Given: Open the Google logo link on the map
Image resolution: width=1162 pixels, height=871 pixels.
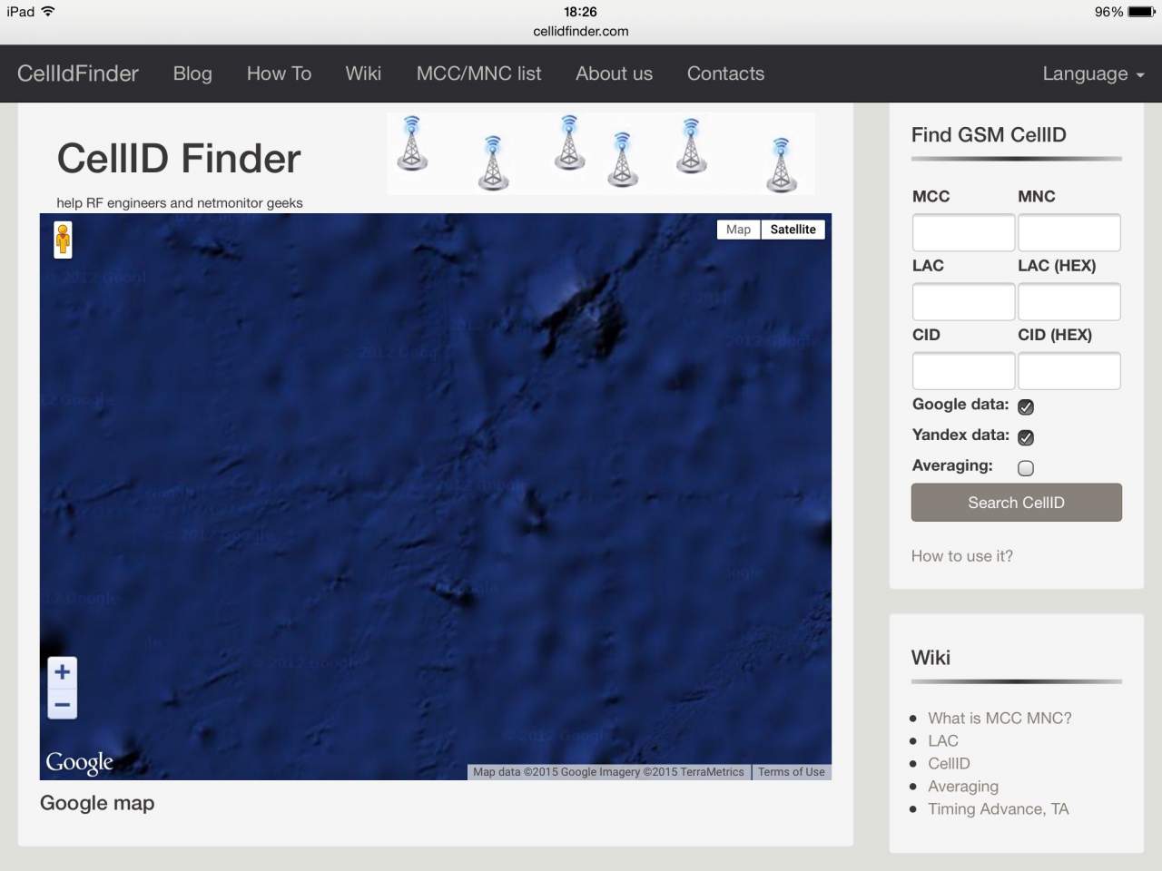Looking at the screenshot, I should click(80, 762).
